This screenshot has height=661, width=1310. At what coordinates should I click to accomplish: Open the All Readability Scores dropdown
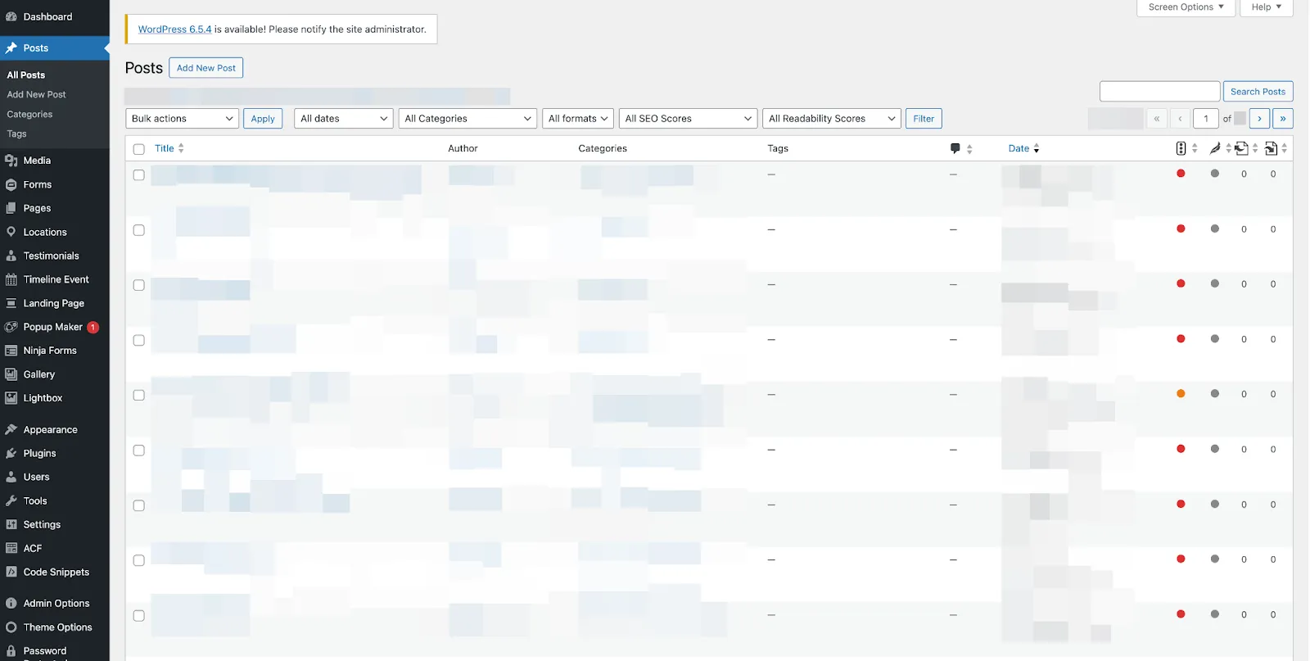[x=832, y=119]
